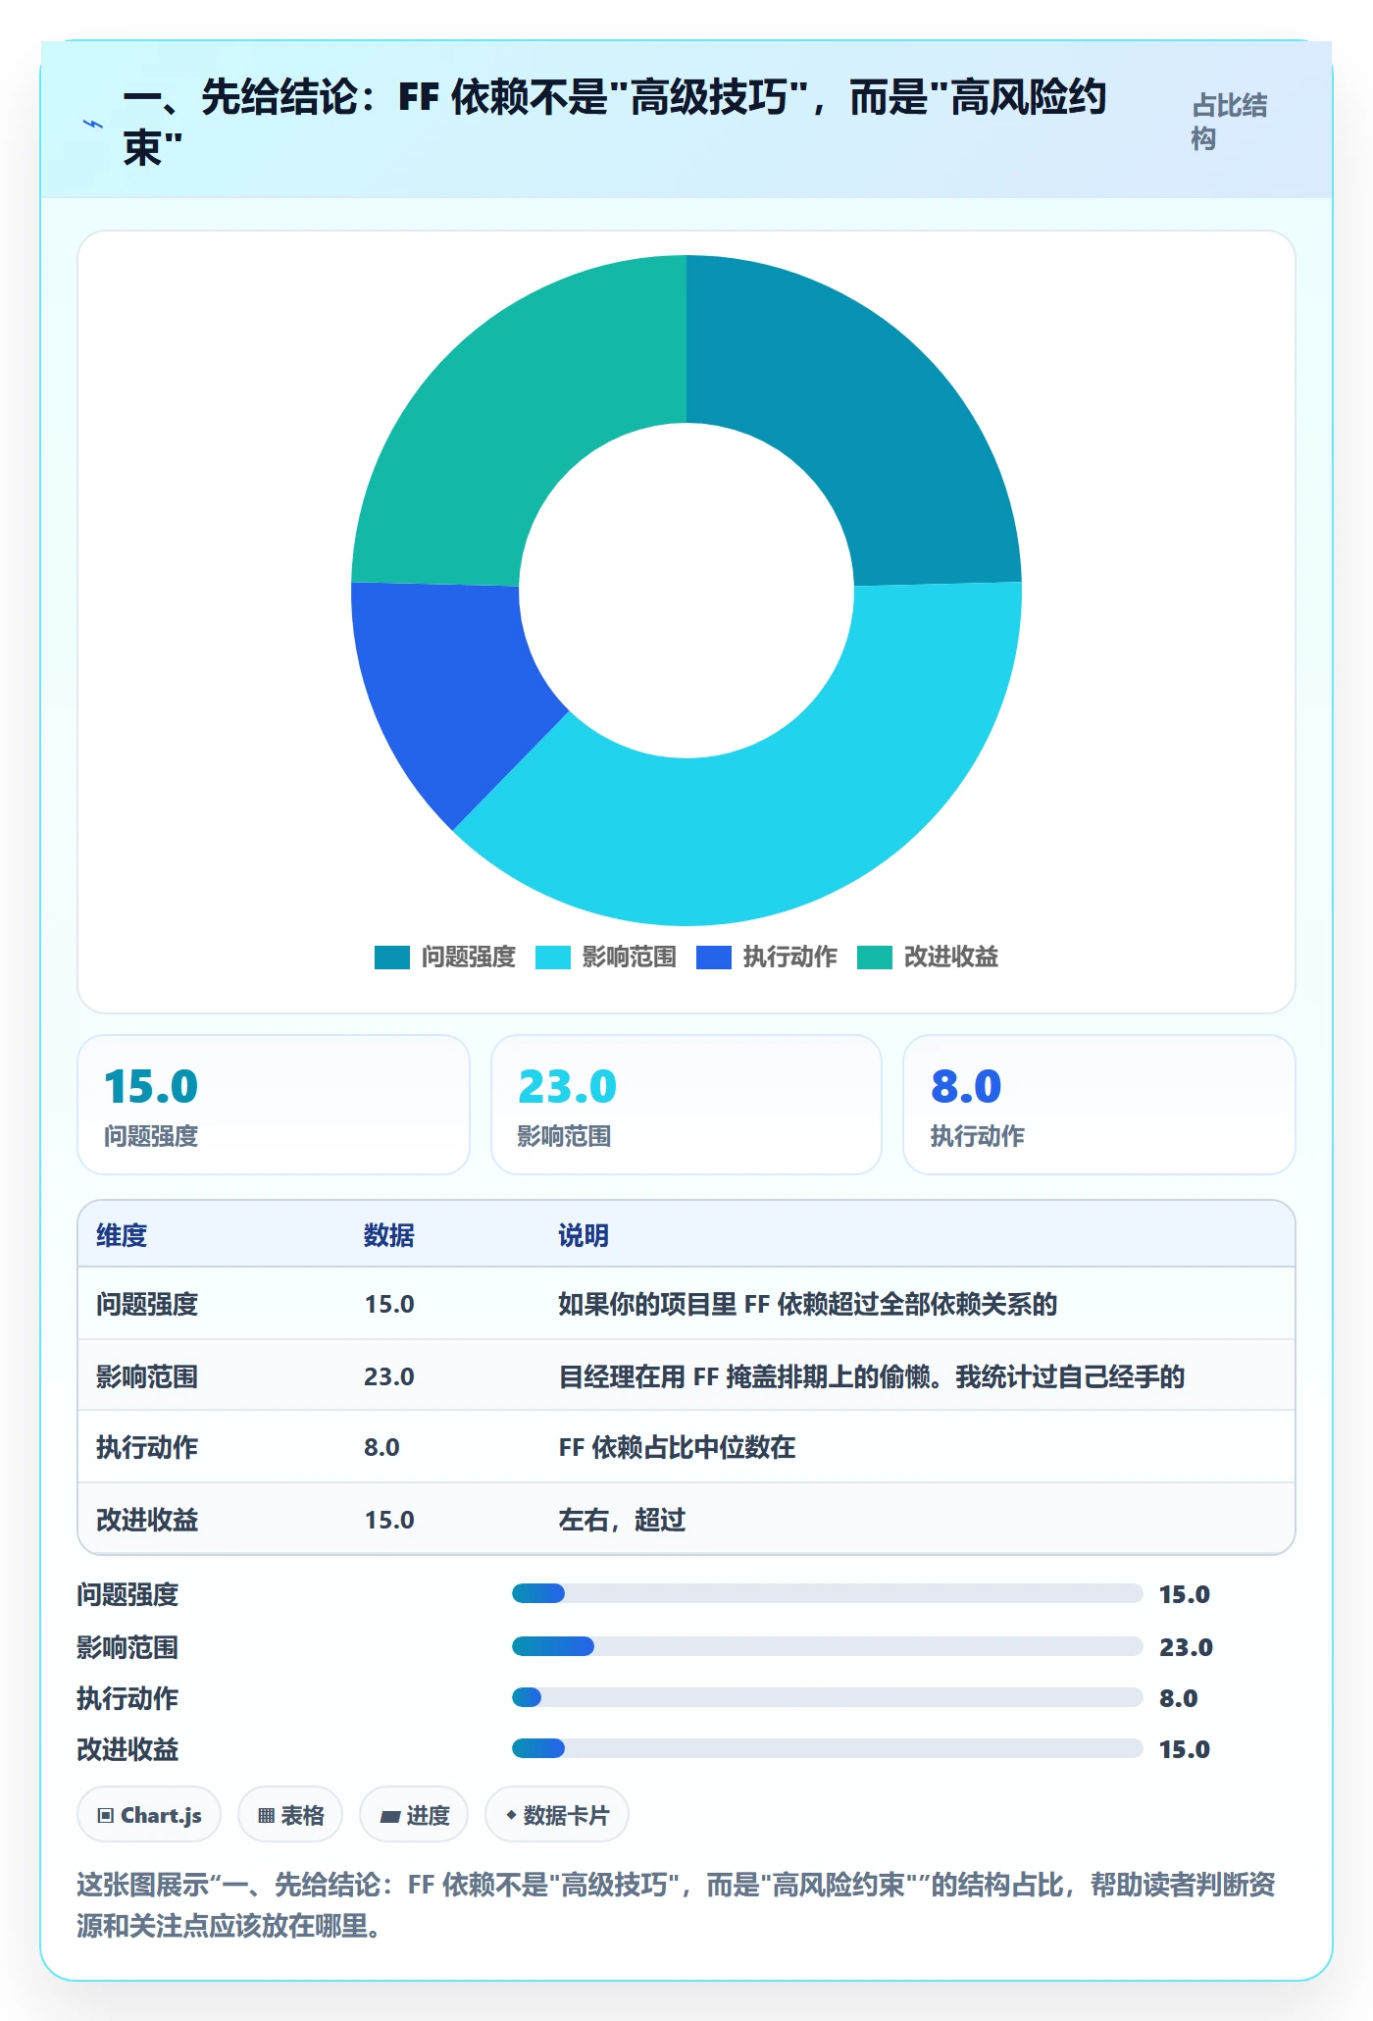Click the 执行动作 progress bar
The height and width of the screenshot is (2021, 1373).
pos(827,1697)
